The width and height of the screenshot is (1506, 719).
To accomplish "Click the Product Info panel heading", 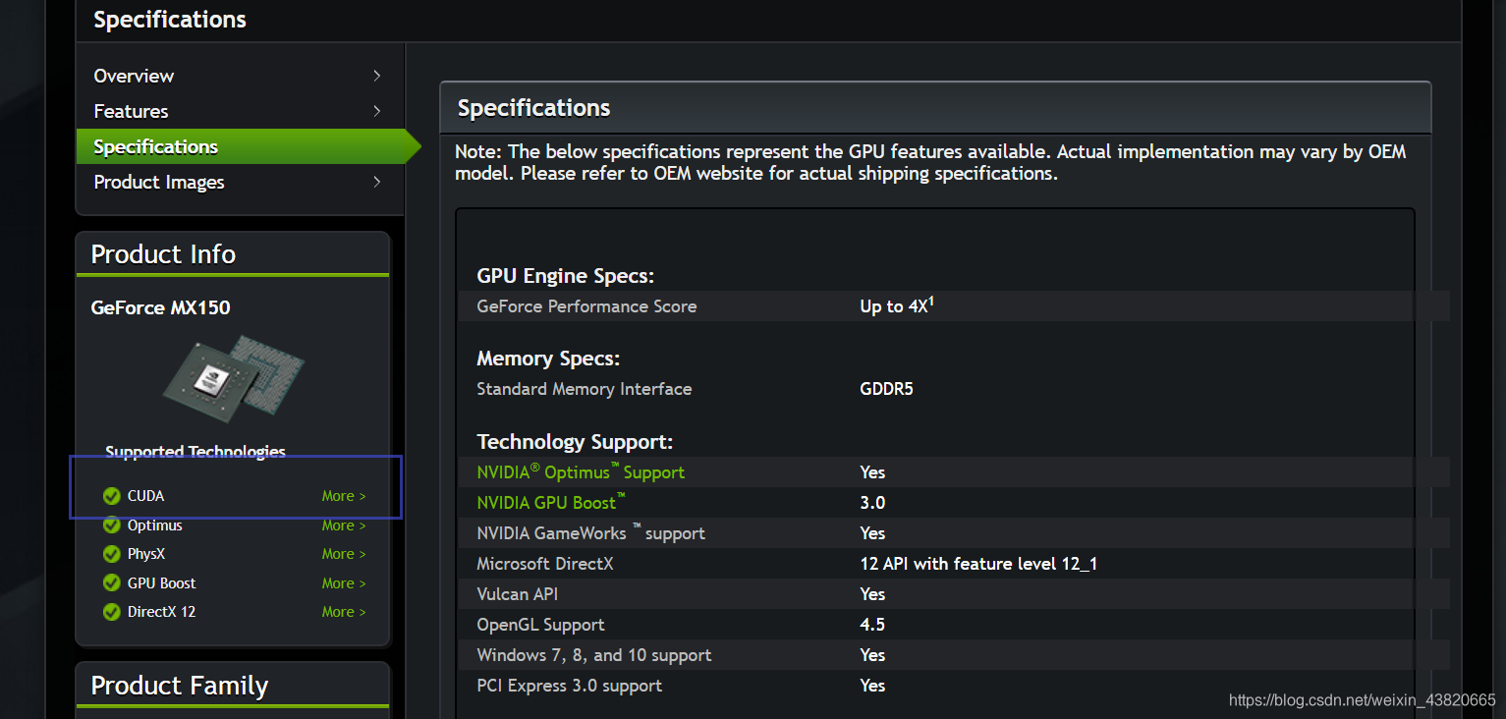I will 163,254.
